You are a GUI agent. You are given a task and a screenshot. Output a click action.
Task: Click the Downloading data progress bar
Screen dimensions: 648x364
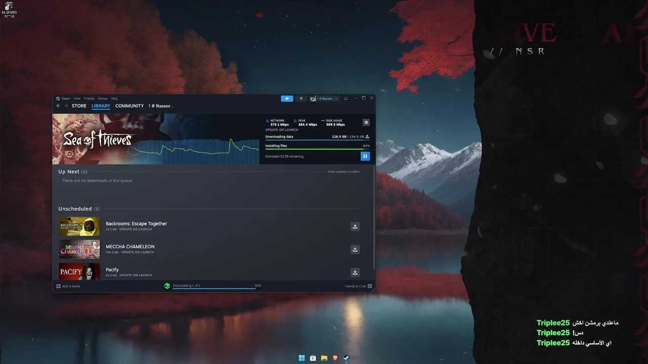(x=317, y=140)
